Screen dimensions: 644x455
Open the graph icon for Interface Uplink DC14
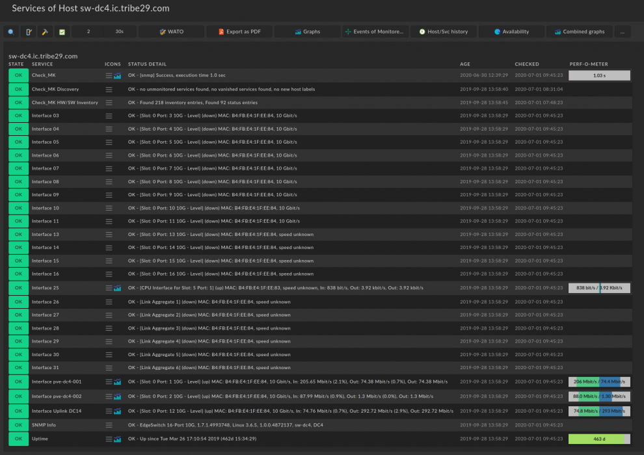(x=118, y=411)
